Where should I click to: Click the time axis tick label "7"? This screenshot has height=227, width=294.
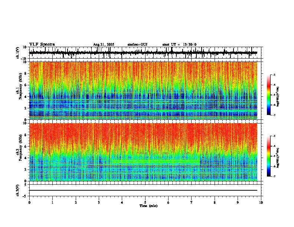(192, 203)
